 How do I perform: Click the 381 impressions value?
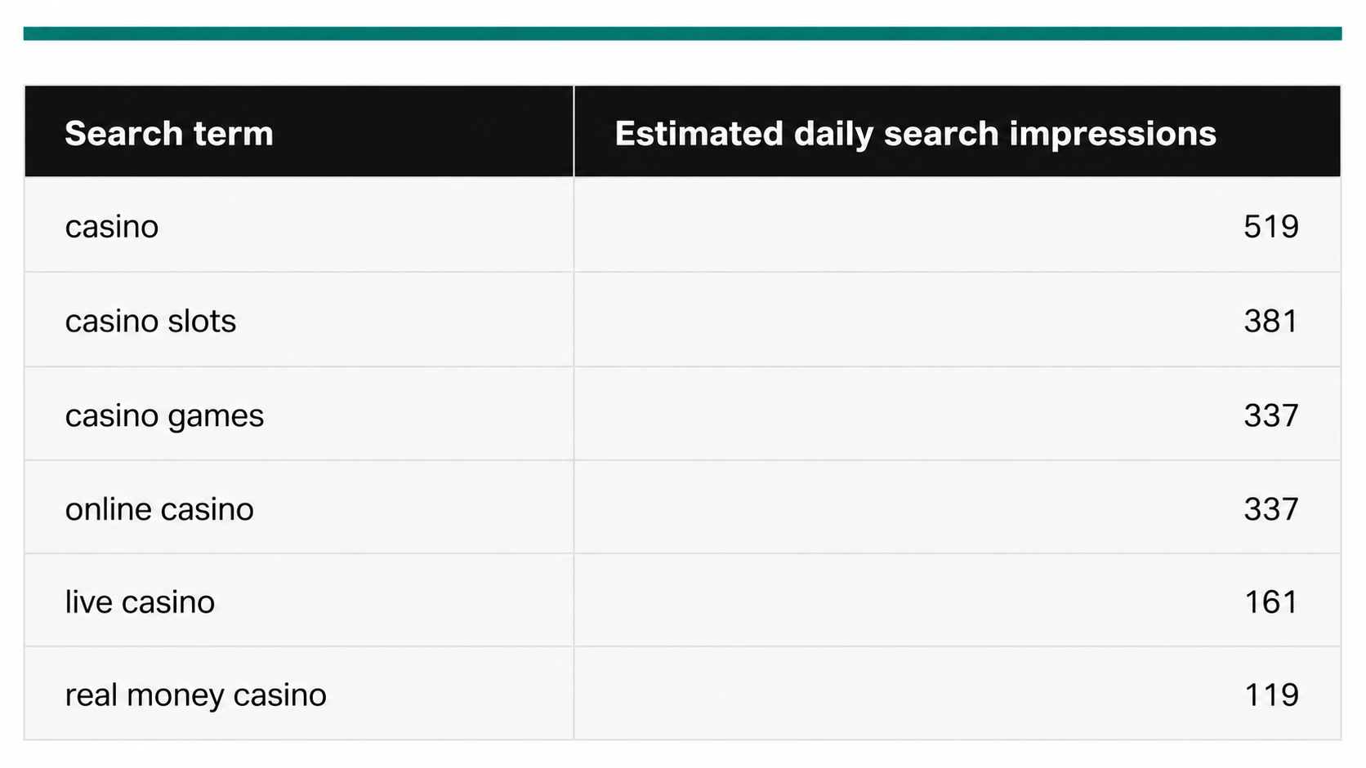(x=1271, y=321)
